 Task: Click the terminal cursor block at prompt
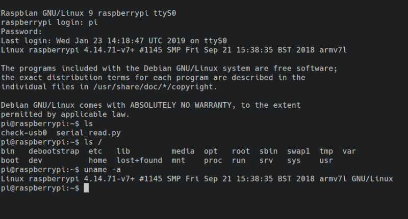click(86, 188)
